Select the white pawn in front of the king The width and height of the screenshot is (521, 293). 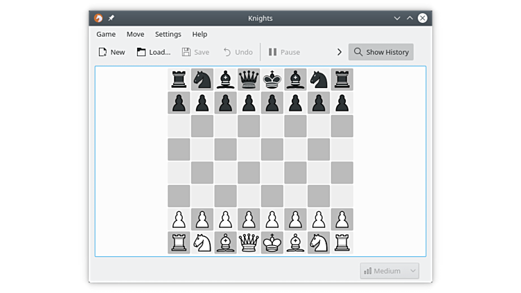272,220
